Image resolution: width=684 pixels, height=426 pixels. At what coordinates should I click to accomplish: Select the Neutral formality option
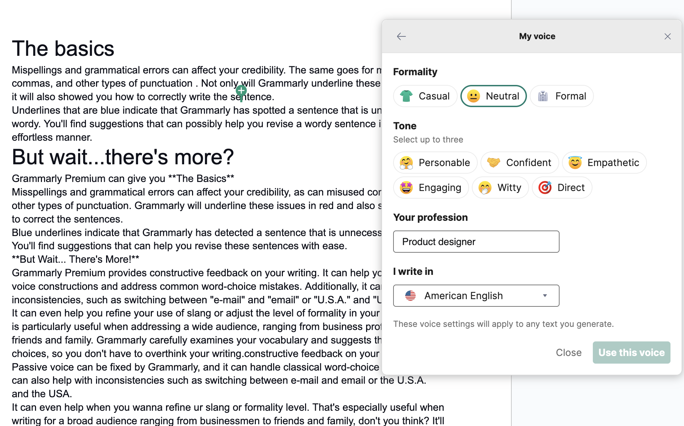[493, 96]
